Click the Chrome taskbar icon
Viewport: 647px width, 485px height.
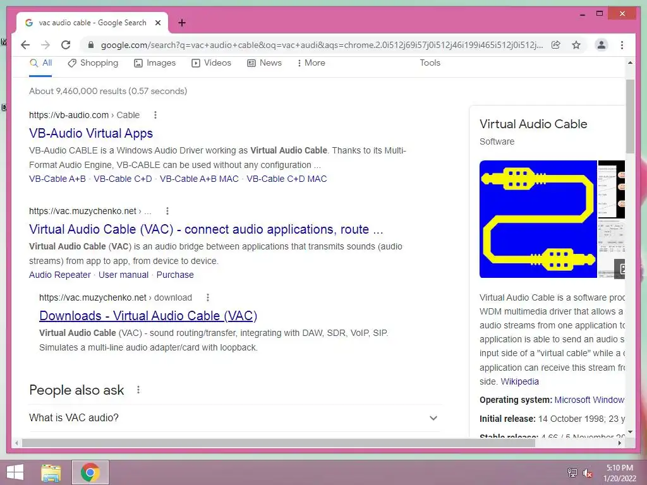pos(90,472)
